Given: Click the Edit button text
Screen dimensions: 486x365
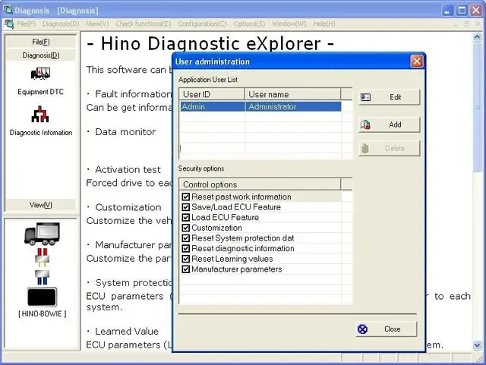Looking at the screenshot, I should [x=395, y=97].
